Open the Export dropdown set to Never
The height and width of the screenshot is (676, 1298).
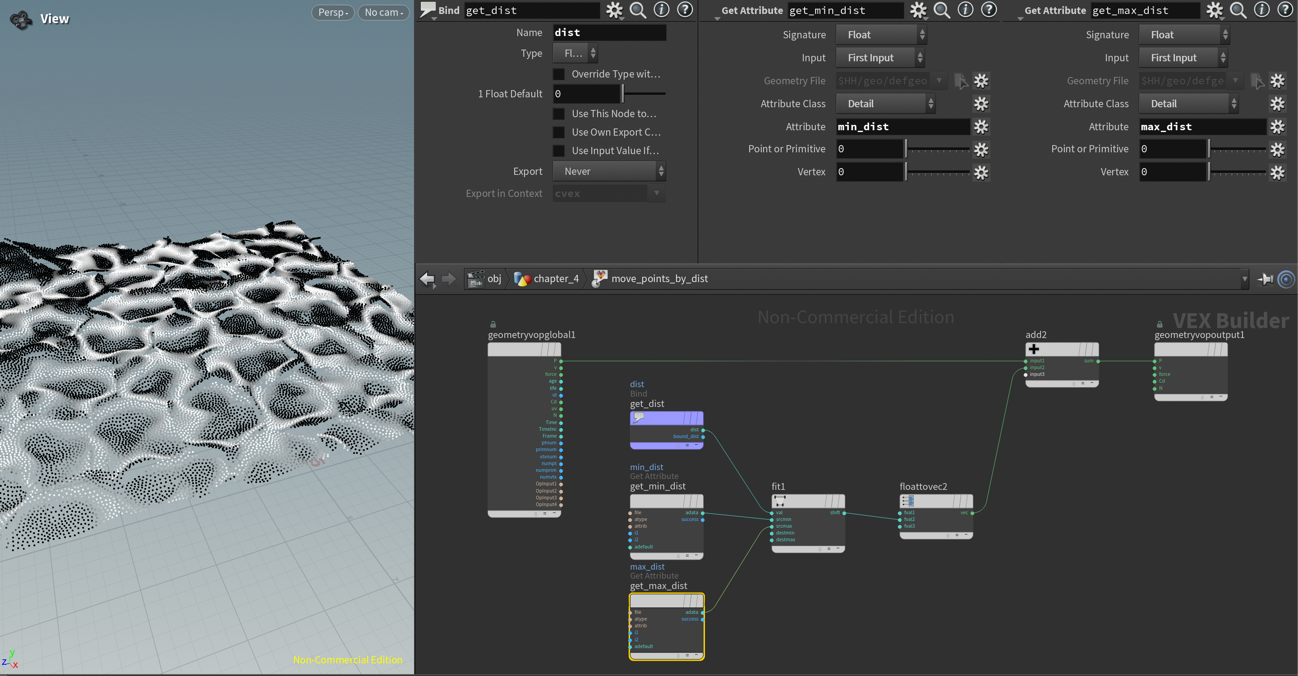(609, 171)
